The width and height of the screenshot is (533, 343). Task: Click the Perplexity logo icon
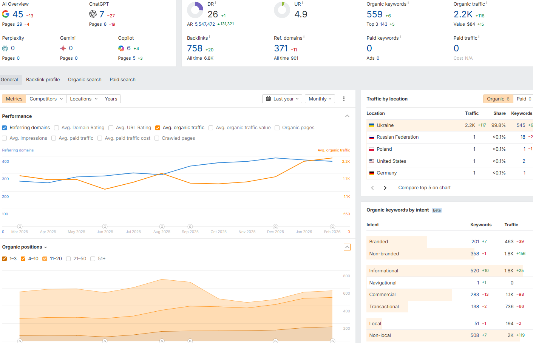tap(5, 48)
